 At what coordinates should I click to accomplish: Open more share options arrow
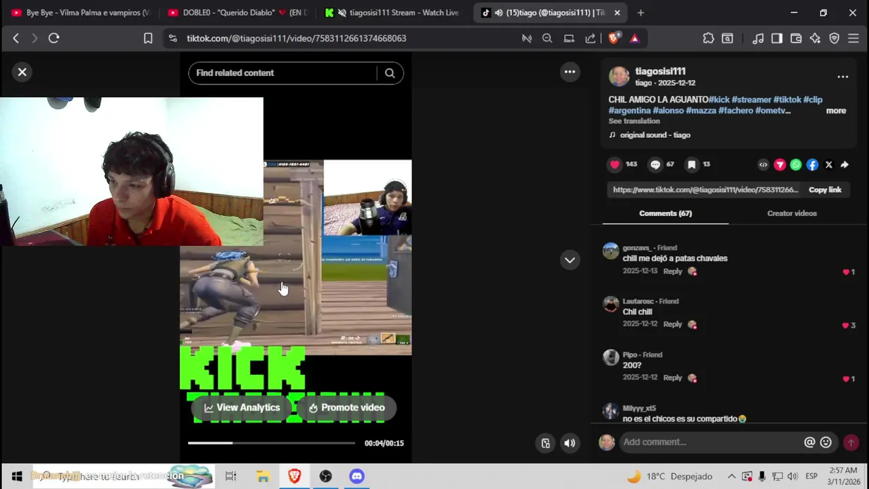point(845,164)
